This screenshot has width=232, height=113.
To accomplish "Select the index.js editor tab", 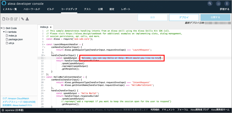I will pos(44,27).
